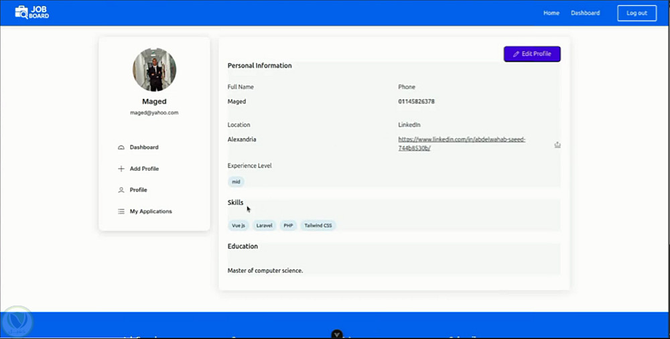Click the PHP skill tag
Image resolution: width=670 pixels, height=339 pixels.
point(288,225)
